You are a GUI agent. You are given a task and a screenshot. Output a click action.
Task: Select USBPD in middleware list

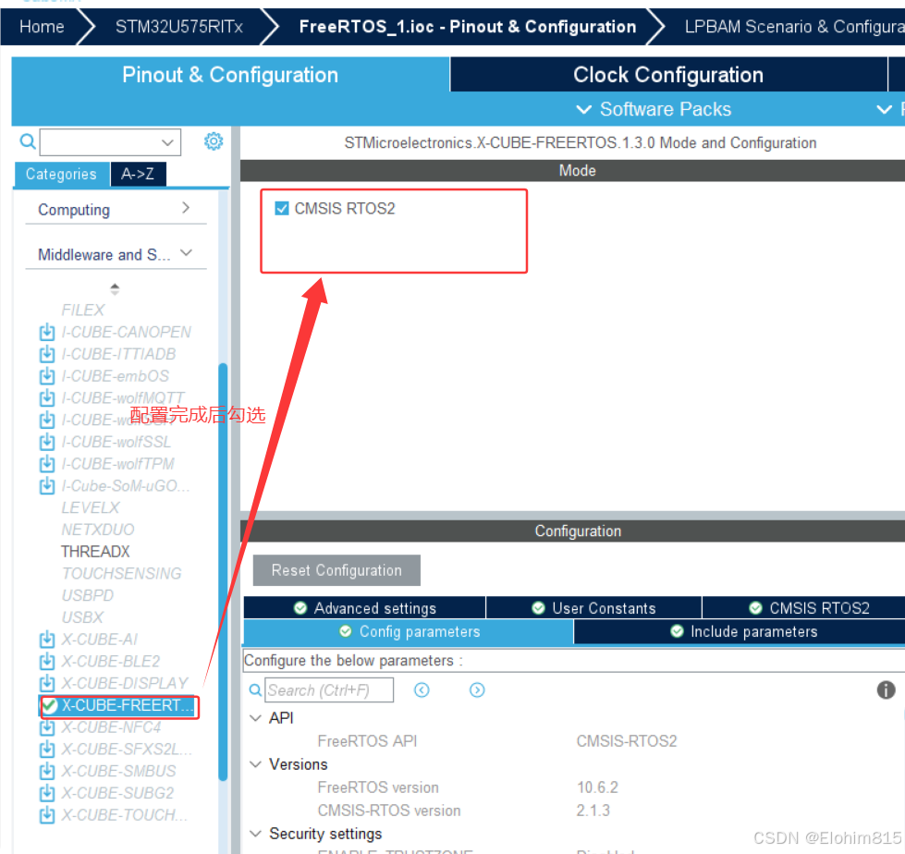point(88,595)
